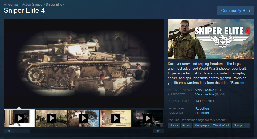Select the World War II tag

221,125
